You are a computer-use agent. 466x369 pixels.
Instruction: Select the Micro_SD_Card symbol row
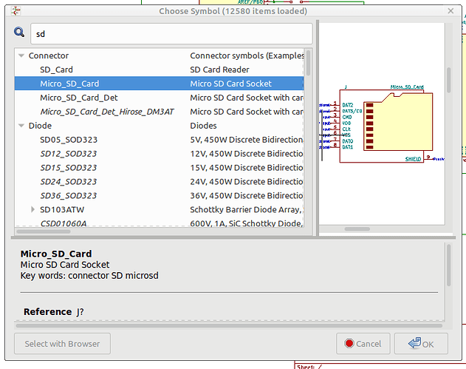(160, 84)
